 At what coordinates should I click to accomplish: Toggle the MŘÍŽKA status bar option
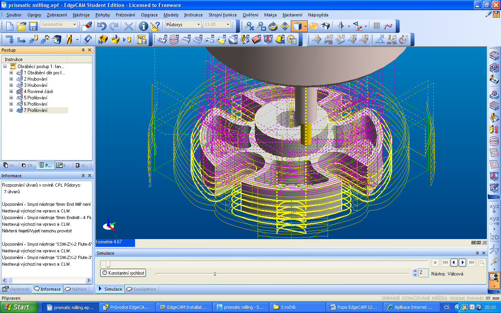439,298
